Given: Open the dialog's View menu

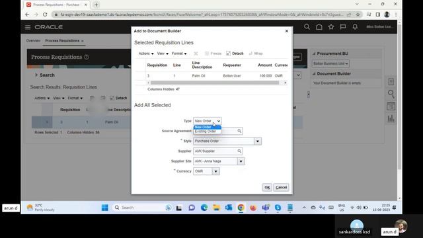Looking at the screenshot, I should (163, 54).
